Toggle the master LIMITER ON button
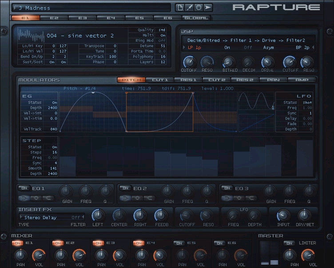 coord(289,243)
